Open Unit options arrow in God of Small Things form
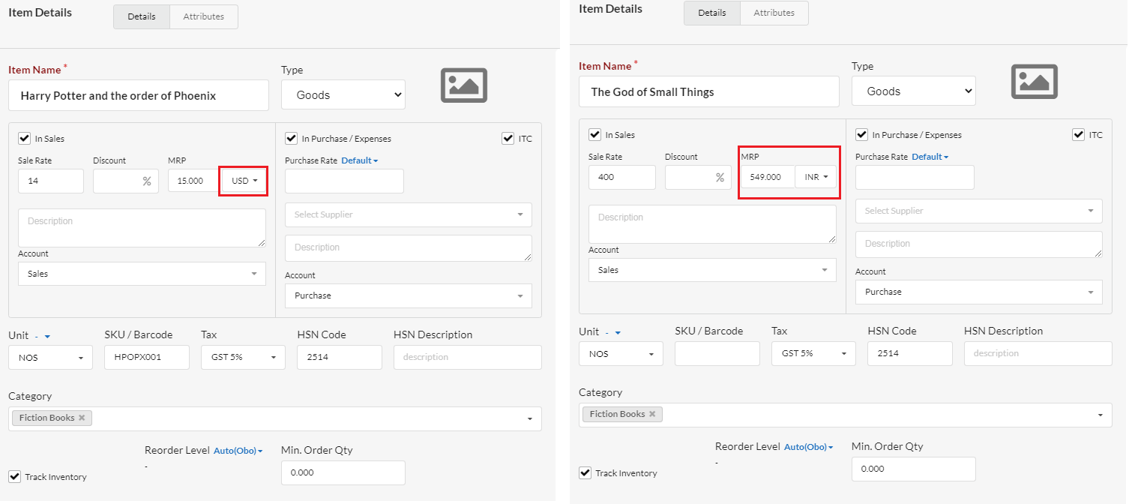This screenshot has height=504, width=1132. tap(618, 332)
